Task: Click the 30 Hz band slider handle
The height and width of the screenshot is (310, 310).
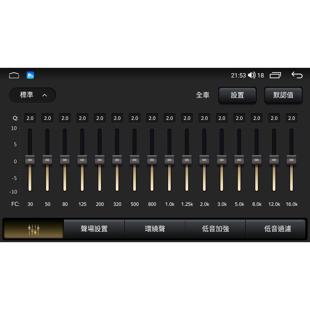Action: (x=30, y=160)
